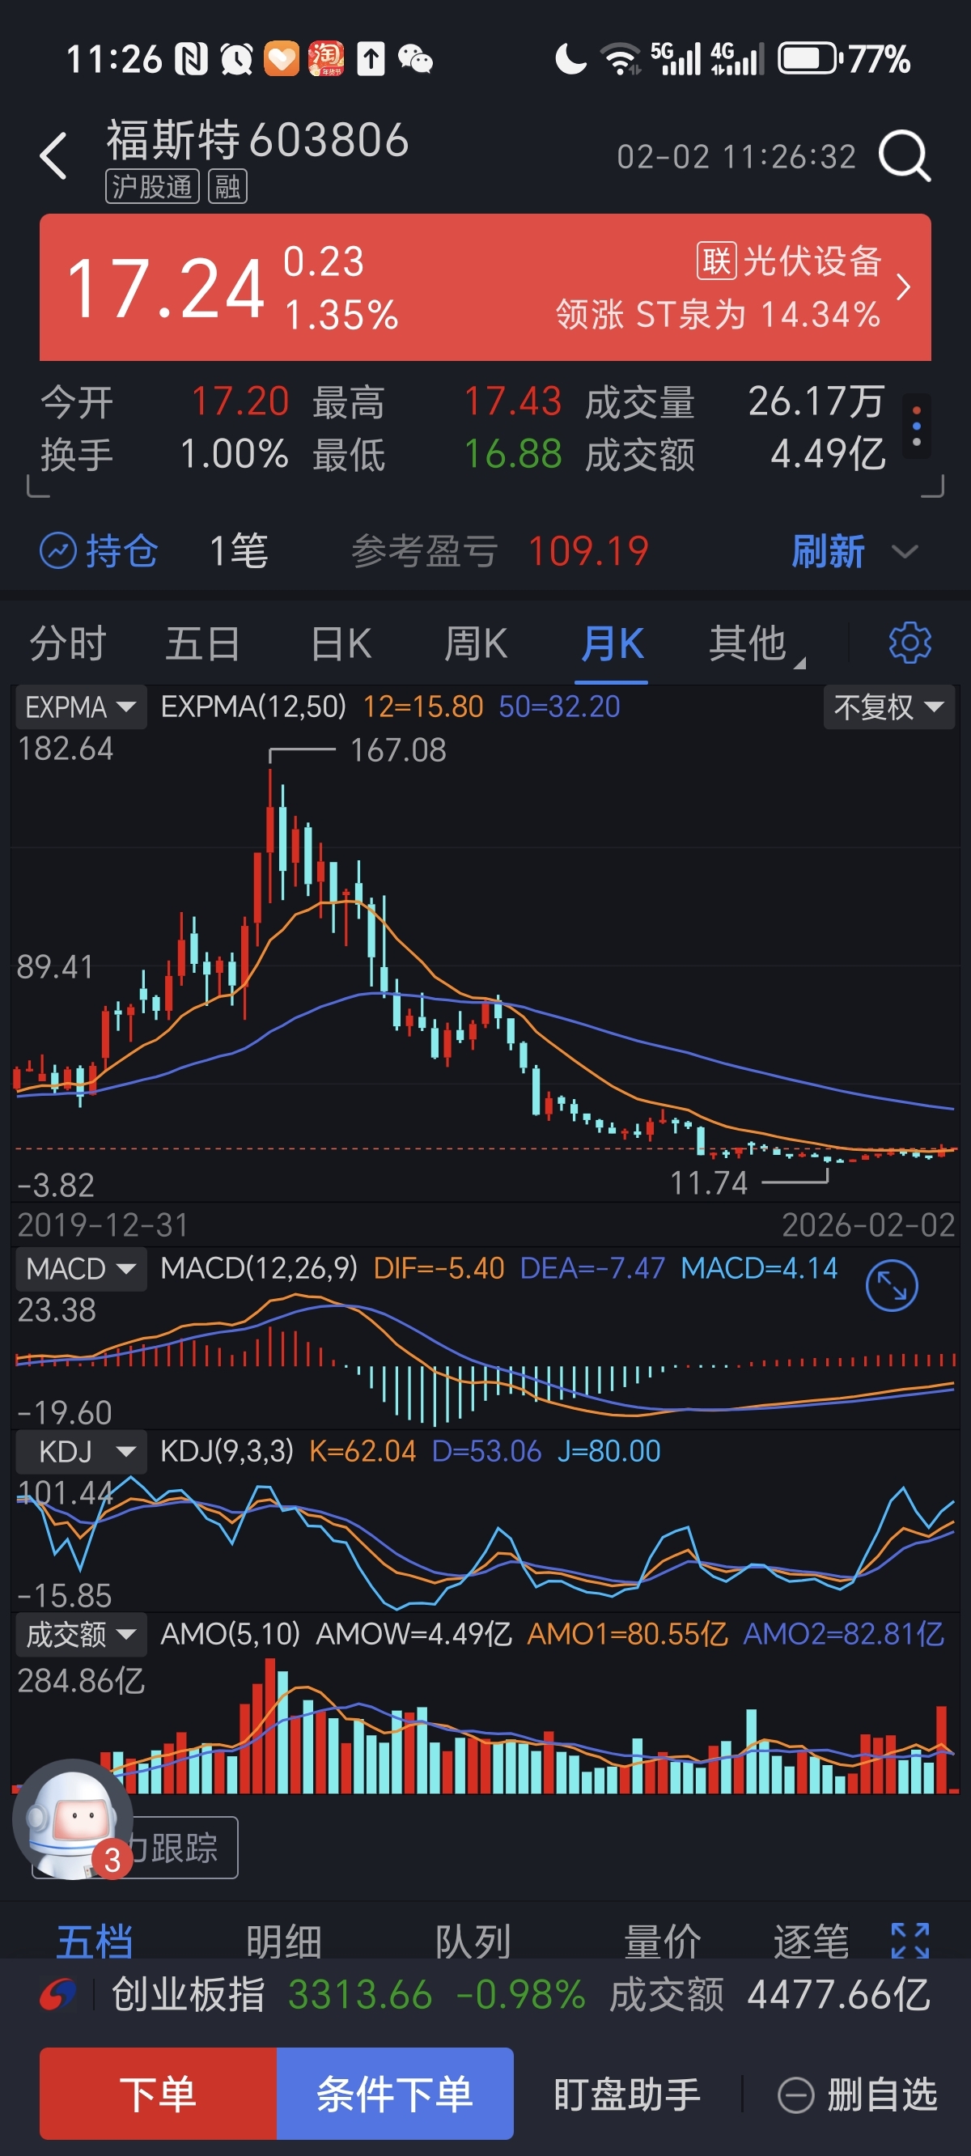The image size is (971, 2156).
Task: Open 成交额 indicator dropdown
Action: [80, 1635]
